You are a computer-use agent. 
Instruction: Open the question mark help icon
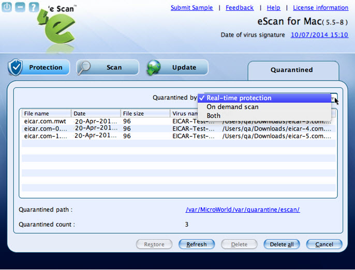tap(34, 7)
